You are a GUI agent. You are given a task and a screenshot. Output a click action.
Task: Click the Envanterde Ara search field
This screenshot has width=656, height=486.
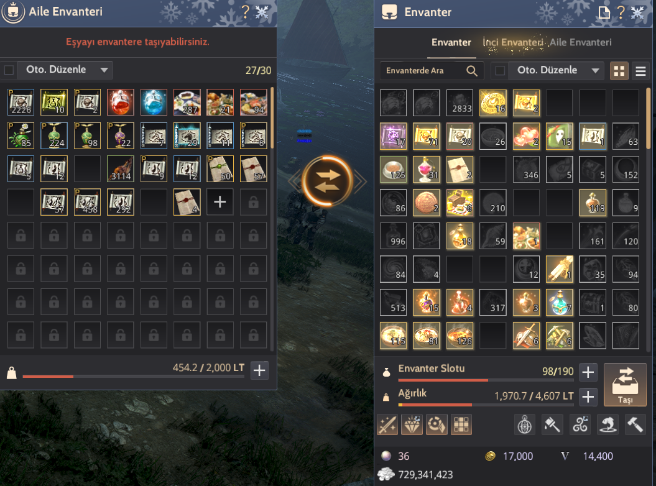click(432, 71)
